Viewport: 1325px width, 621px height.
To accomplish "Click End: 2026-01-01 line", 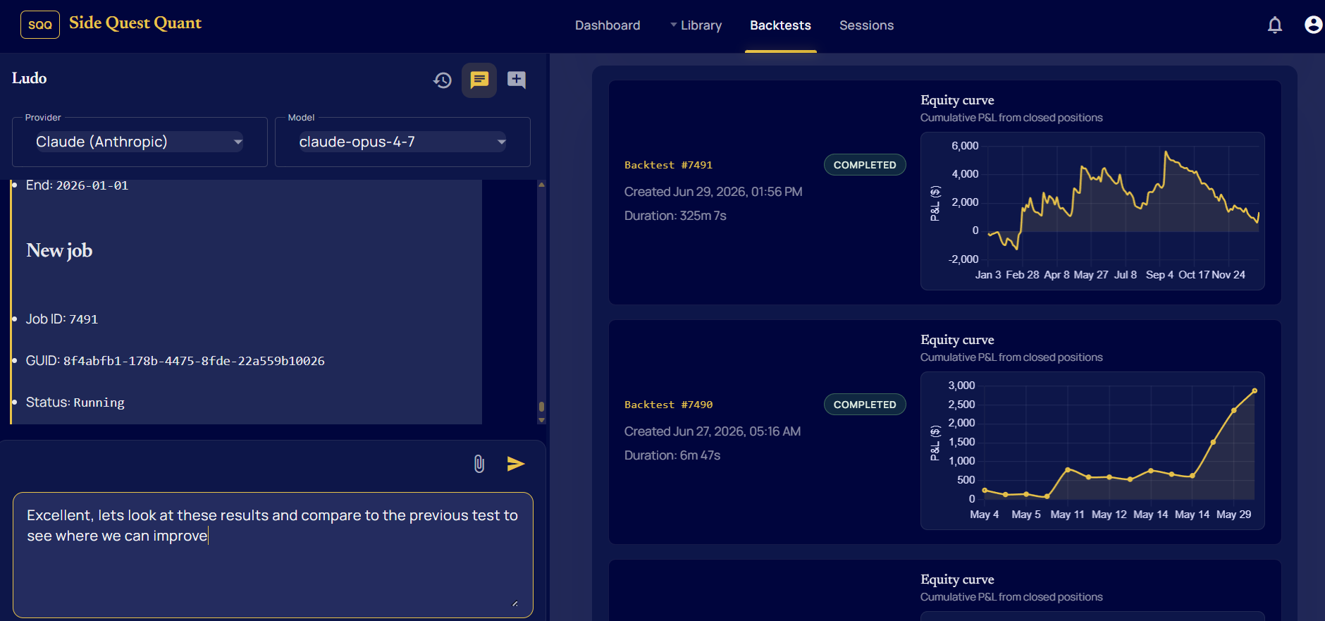I will tap(77, 185).
